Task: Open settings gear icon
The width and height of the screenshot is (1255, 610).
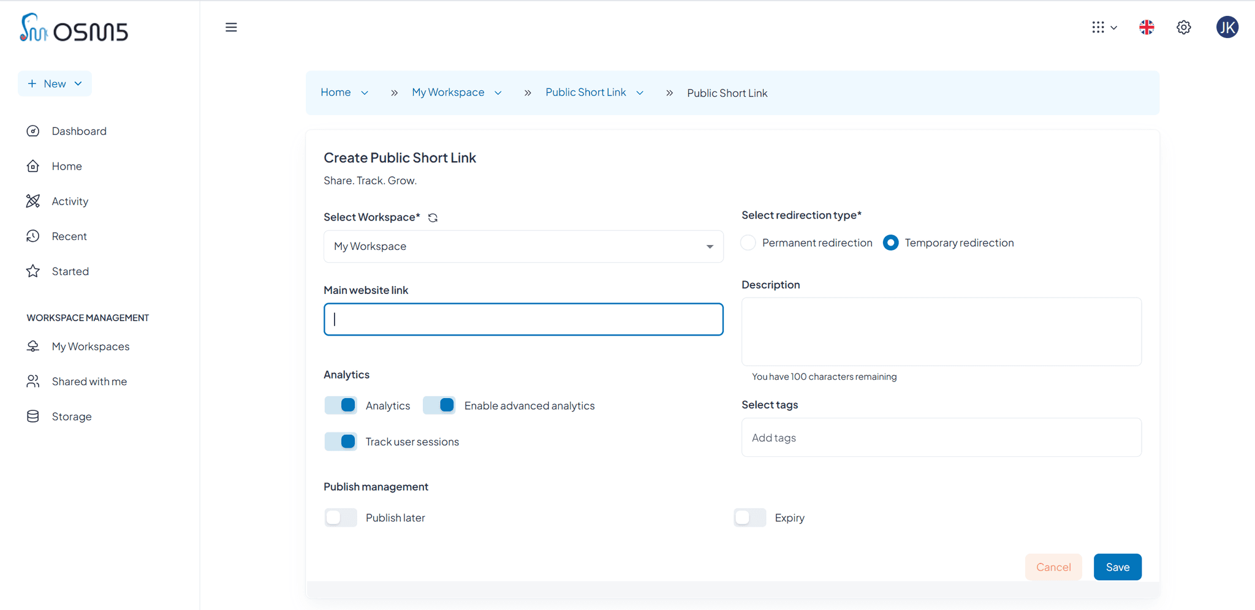Action: pos(1184,27)
